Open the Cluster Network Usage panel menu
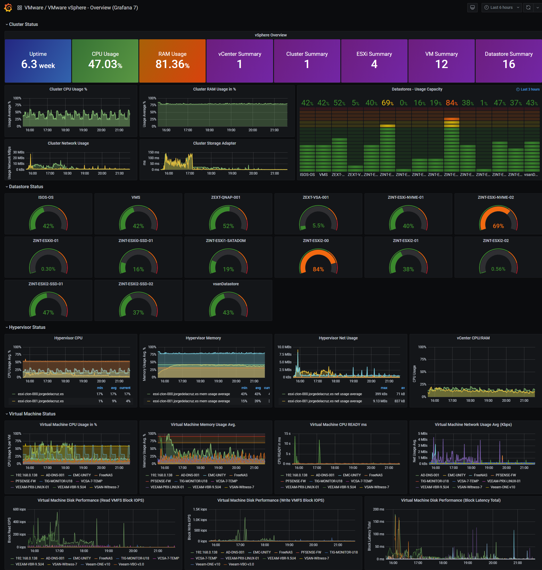 tap(68, 143)
